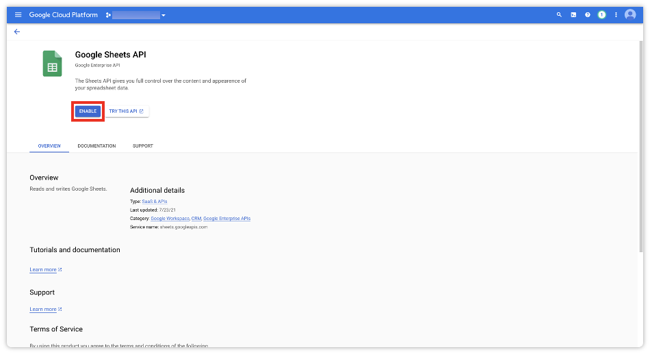Switch to the Documentation tab

[96, 146]
